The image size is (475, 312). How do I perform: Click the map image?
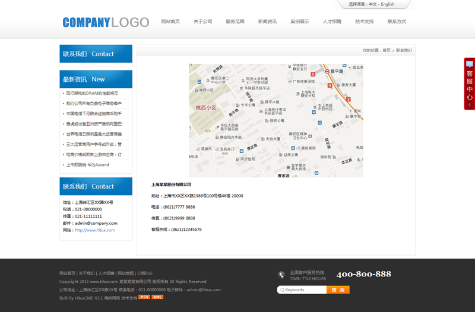pos(276,120)
